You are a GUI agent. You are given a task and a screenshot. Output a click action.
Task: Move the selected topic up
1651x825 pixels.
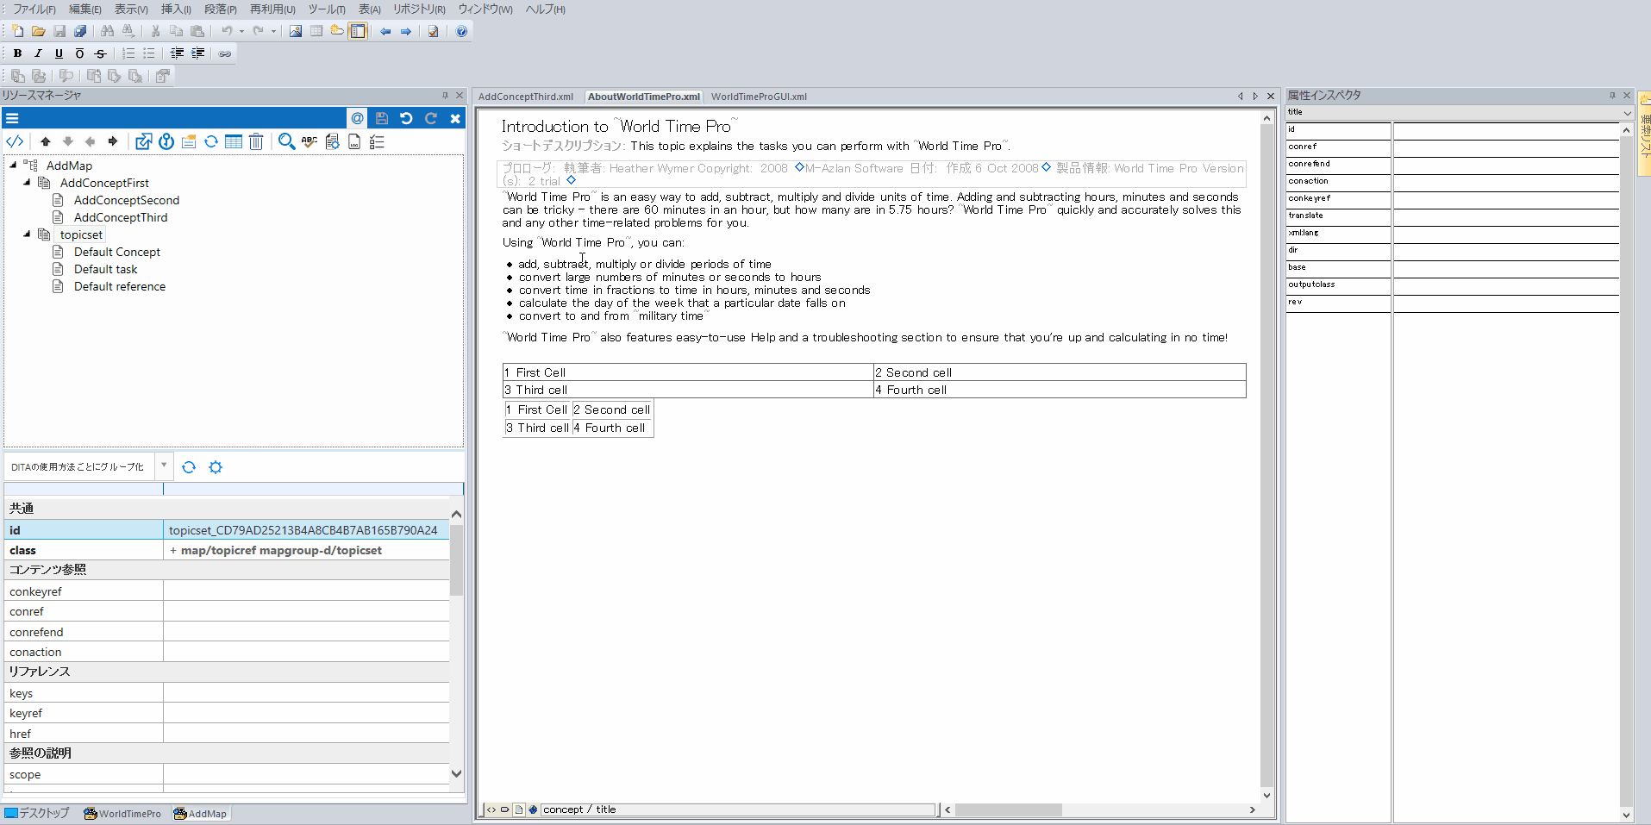click(x=46, y=141)
